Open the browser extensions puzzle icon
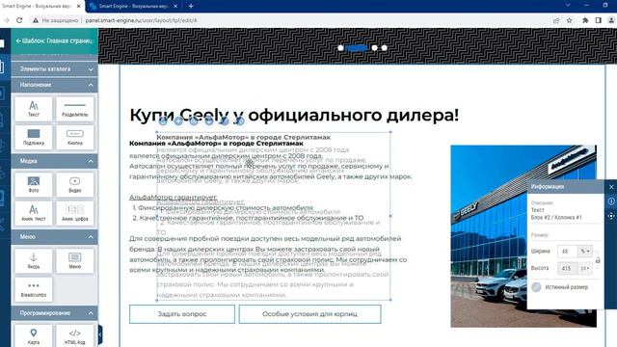This screenshot has height=347, width=617. pos(585,20)
